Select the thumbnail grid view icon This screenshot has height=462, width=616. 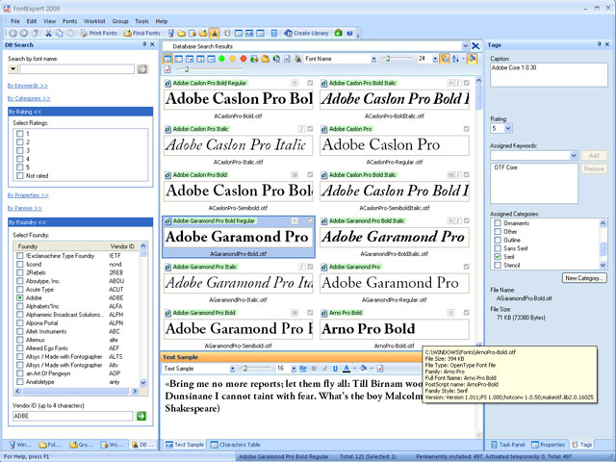click(x=167, y=59)
